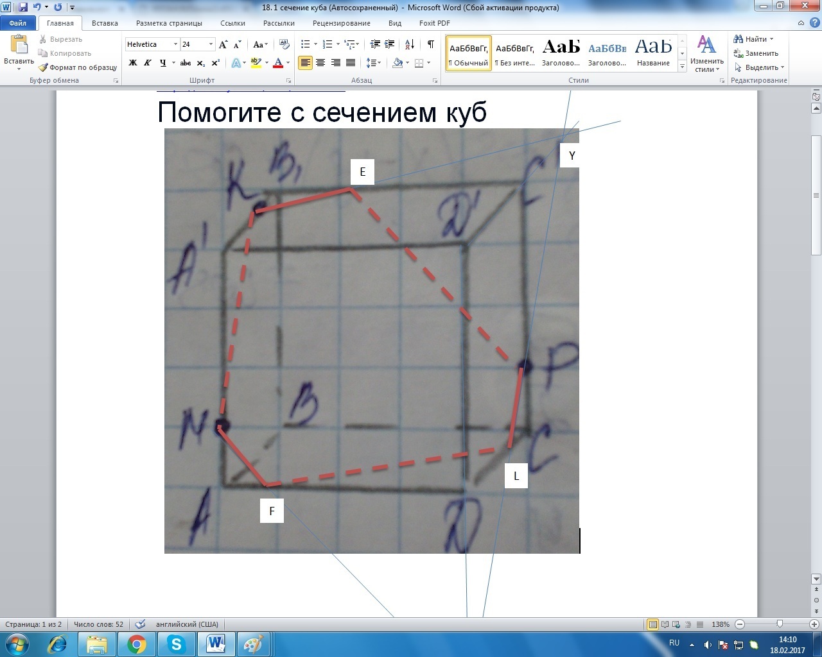Decrease font size with shrink font icon
Viewport: 822px width, 657px height.
237,44
